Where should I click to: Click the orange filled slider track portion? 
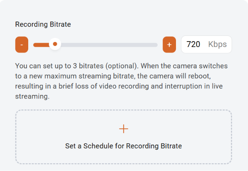[x=41, y=45]
